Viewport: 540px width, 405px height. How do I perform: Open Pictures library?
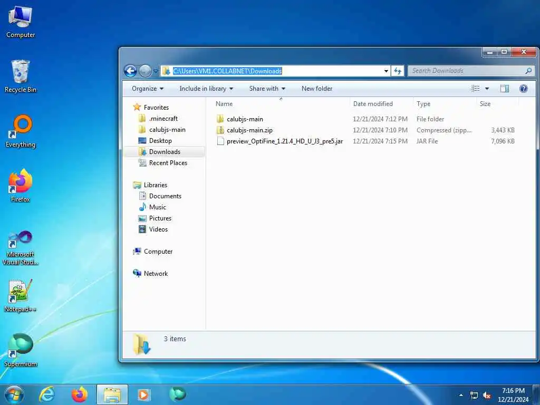pos(160,218)
